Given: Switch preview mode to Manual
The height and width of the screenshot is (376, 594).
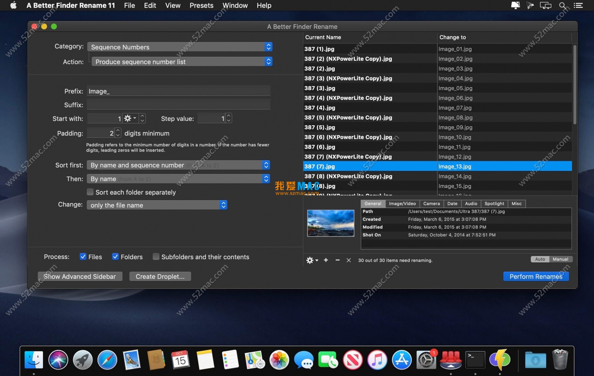Looking at the screenshot, I should coord(560,259).
